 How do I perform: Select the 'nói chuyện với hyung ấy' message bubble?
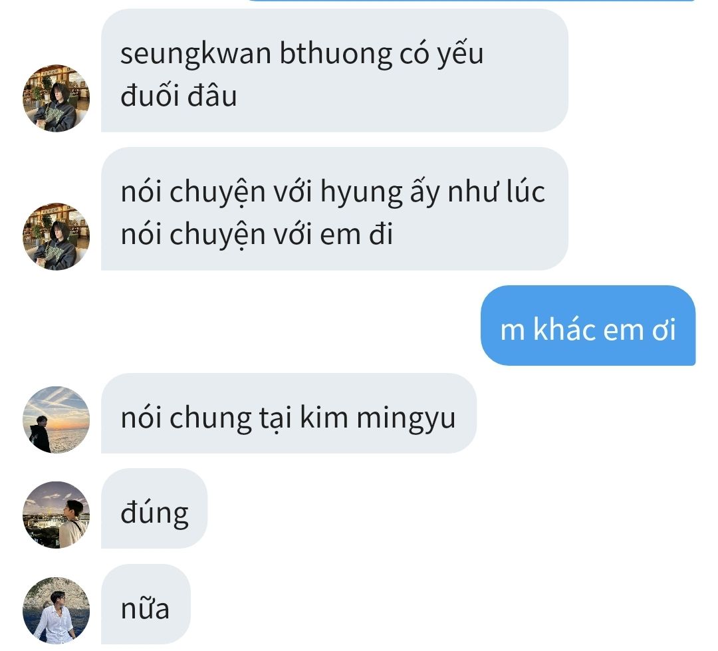click(334, 209)
